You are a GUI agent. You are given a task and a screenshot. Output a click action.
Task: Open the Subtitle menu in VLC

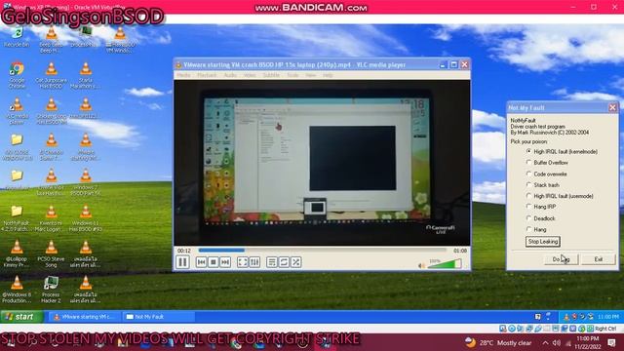[x=271, y=75]
